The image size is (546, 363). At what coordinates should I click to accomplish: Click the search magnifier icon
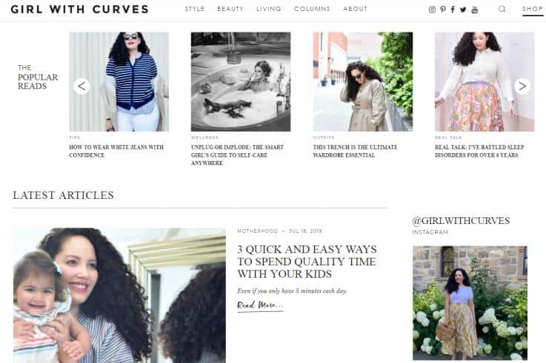coord(502,9)
